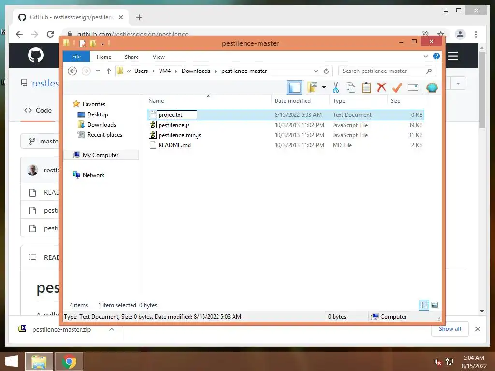This screenshot has height=371, width=495.
Task: Switch to large icons view icon
Action: [435, 305]
